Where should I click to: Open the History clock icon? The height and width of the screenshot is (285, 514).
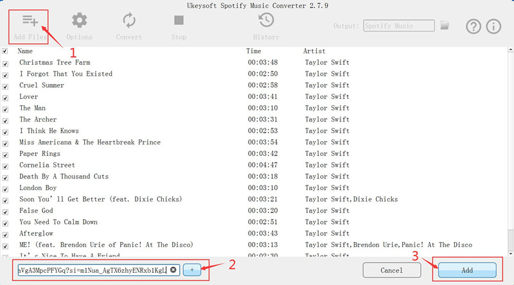pyautogui.click(x=266, y=20)
